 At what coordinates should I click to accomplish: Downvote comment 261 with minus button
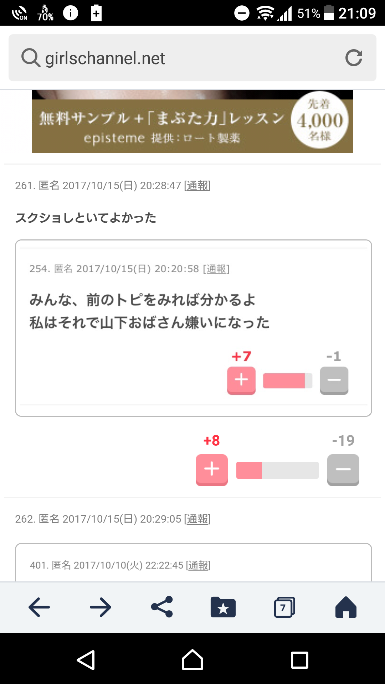pos(343,470)
